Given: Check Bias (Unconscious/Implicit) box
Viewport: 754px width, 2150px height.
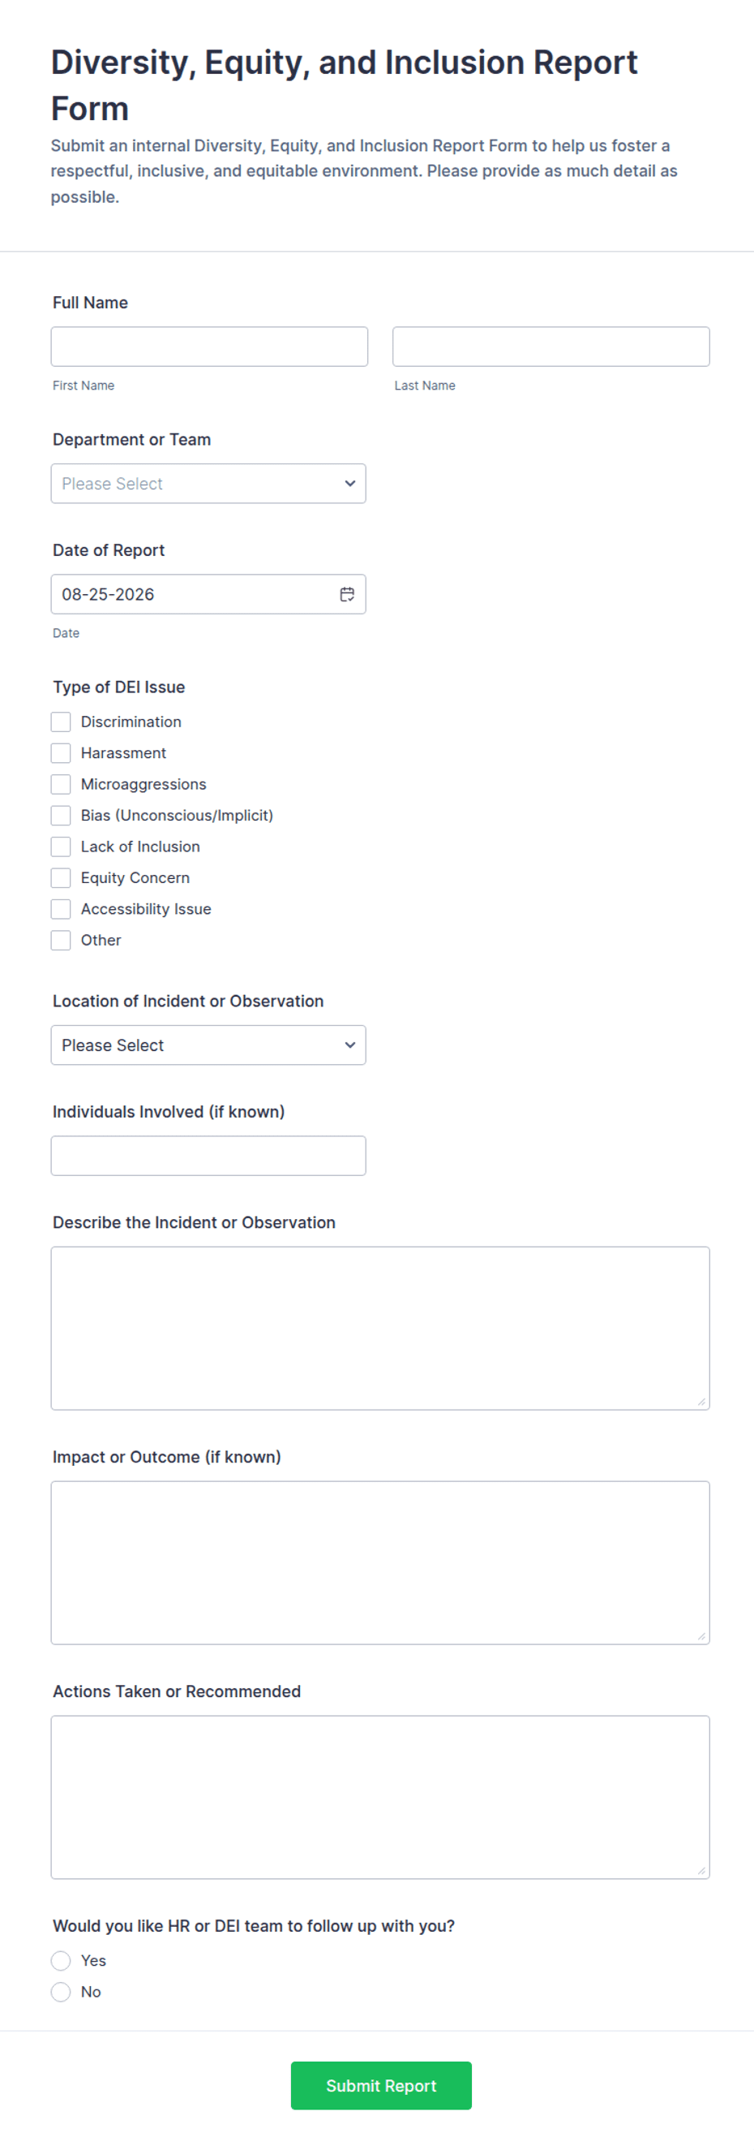Looking at the screenshot, I should 61,816.
